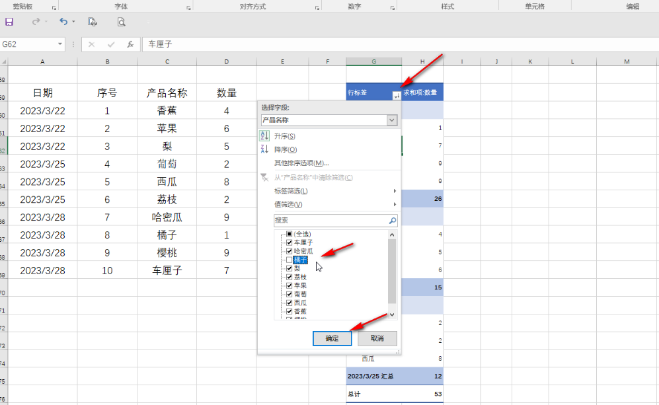Open the 产品名称 field selection dropdown

[x=392, y=120]
